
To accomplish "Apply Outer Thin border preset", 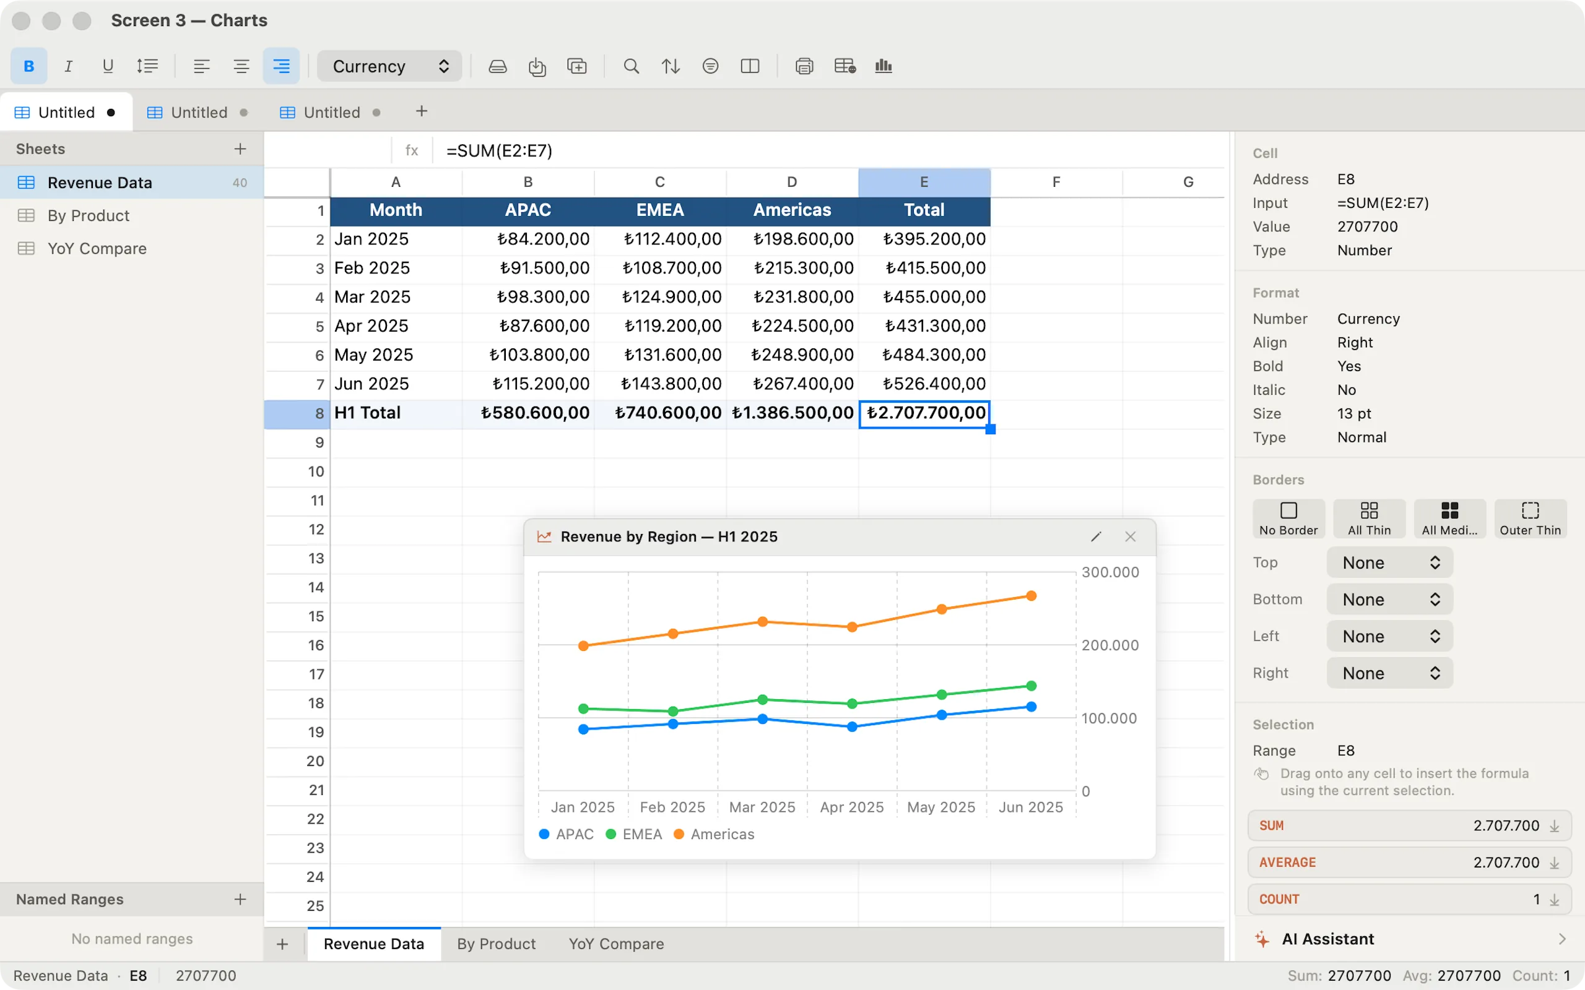I will tap(1530, 519).
